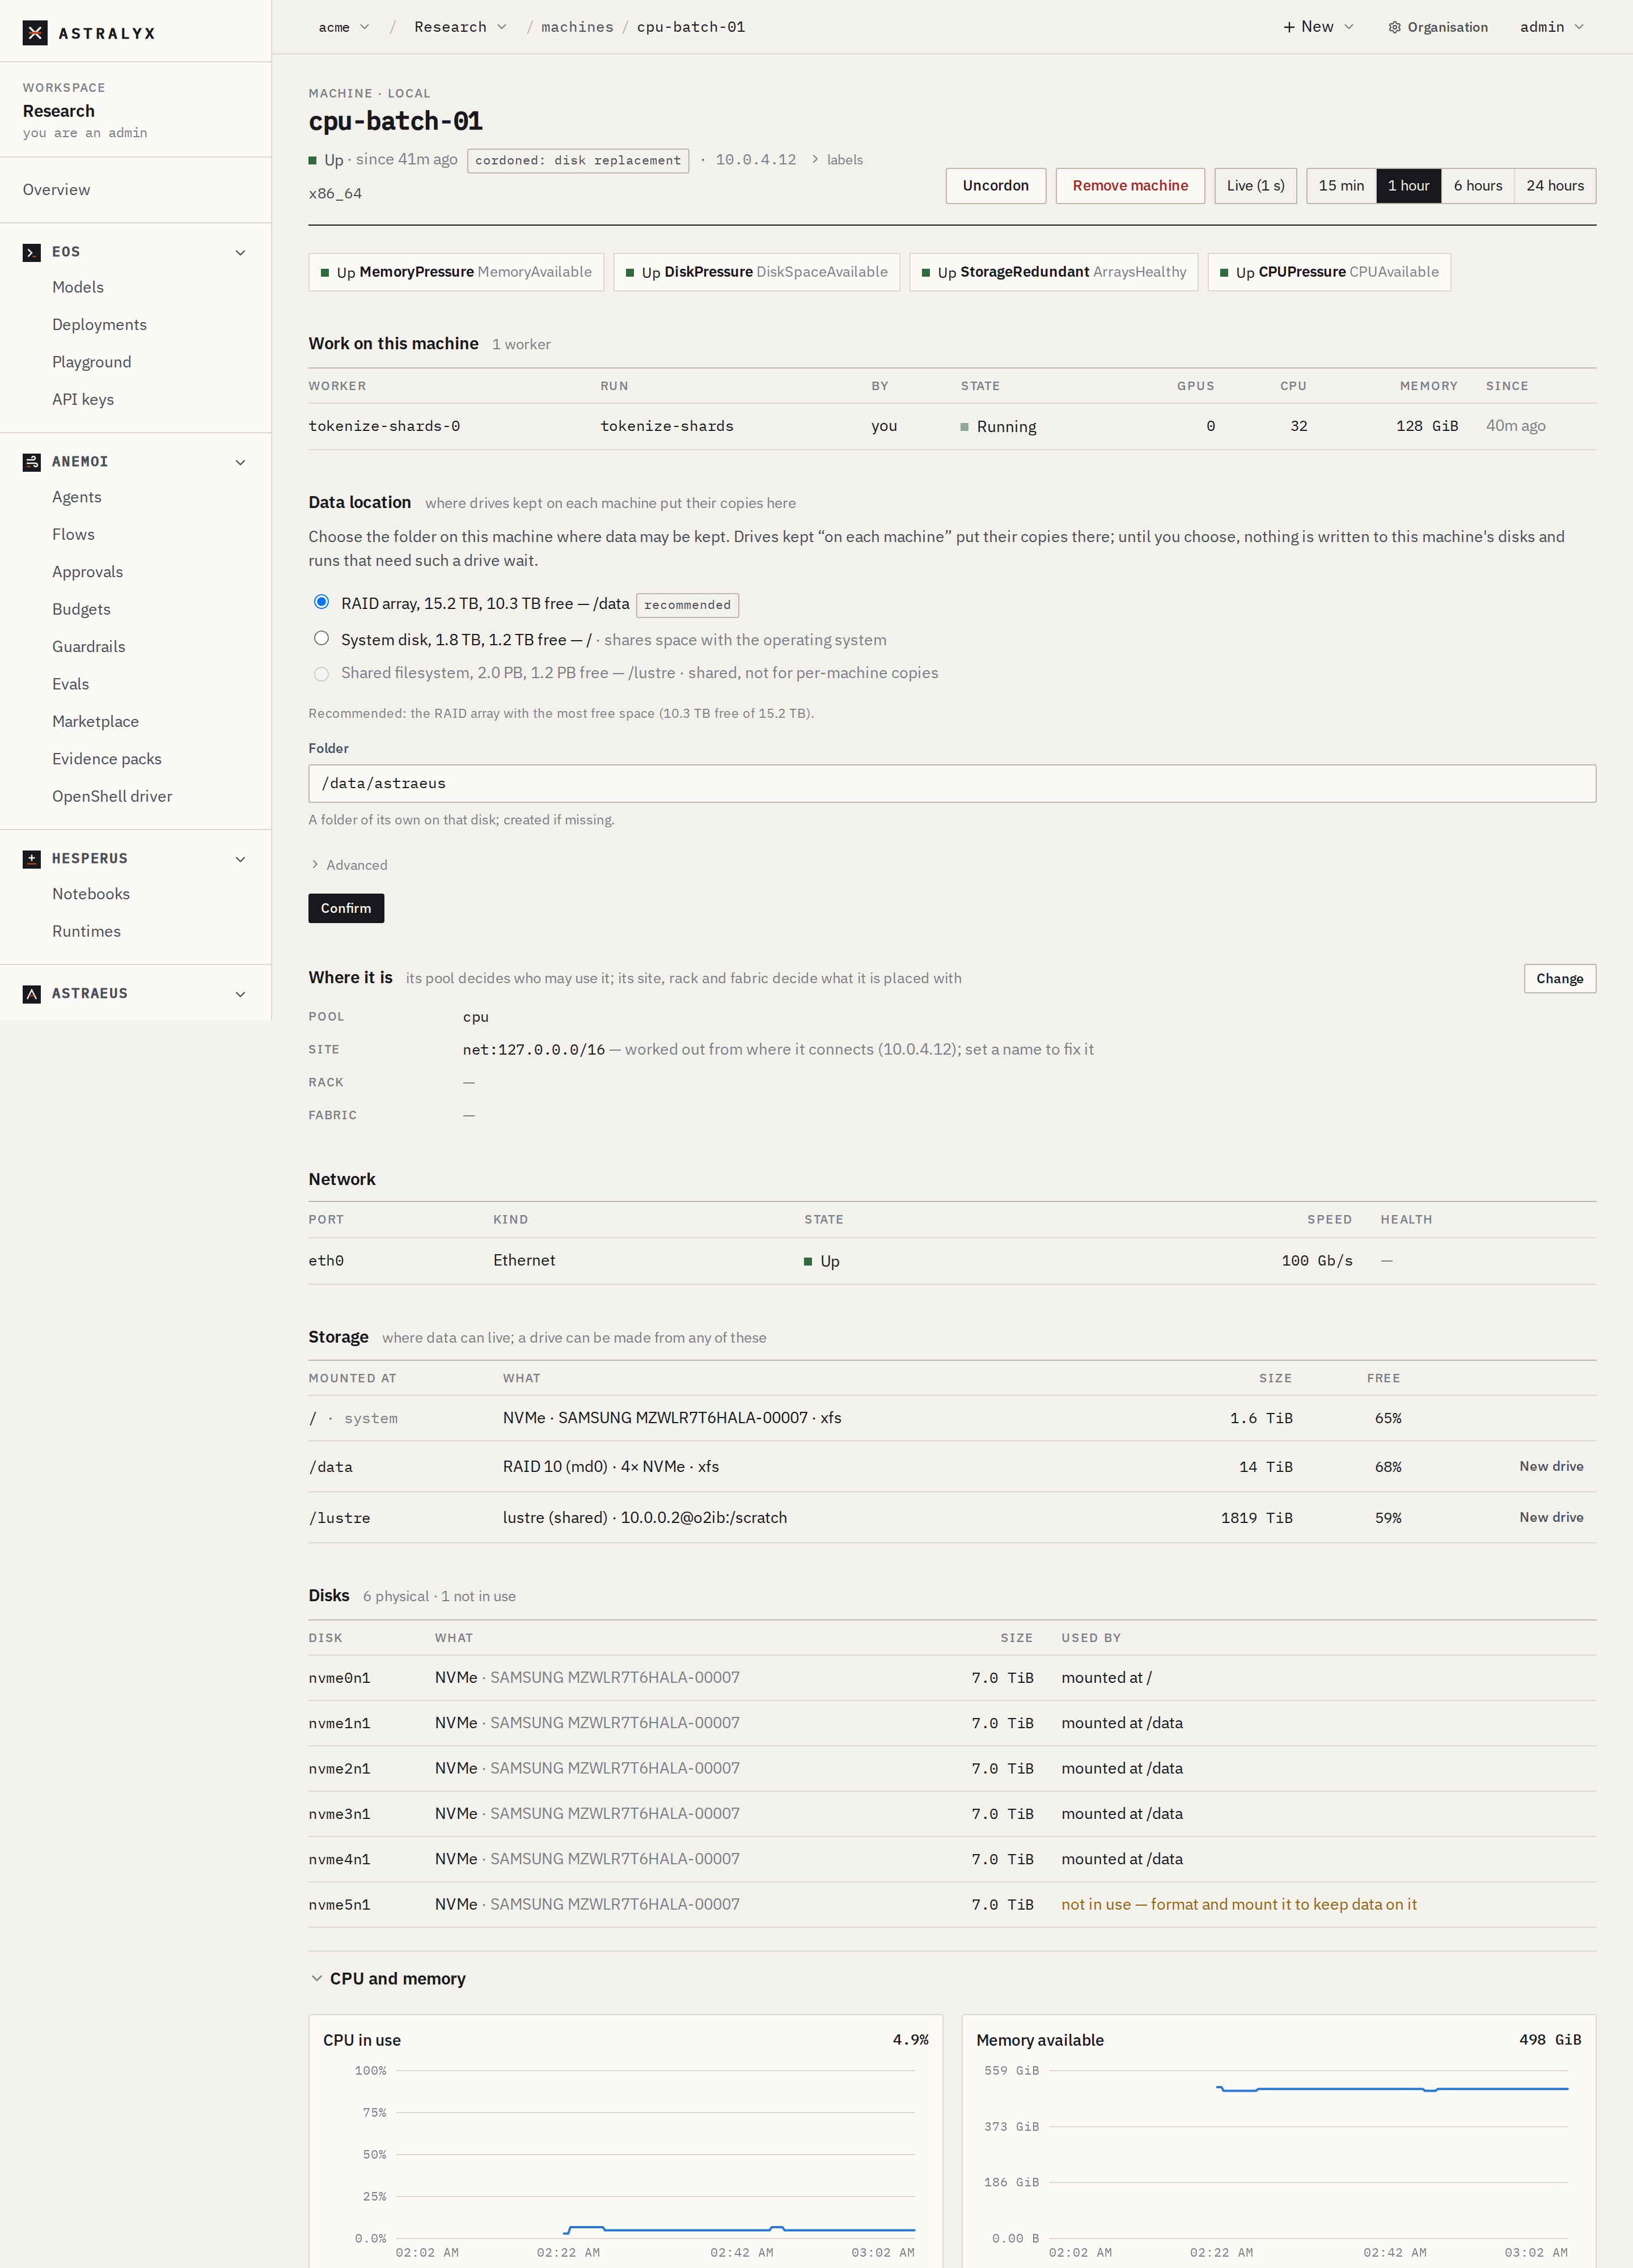Click the EOS section icon
Viewport: 1633px width, 2268px height.
(32, 252)
